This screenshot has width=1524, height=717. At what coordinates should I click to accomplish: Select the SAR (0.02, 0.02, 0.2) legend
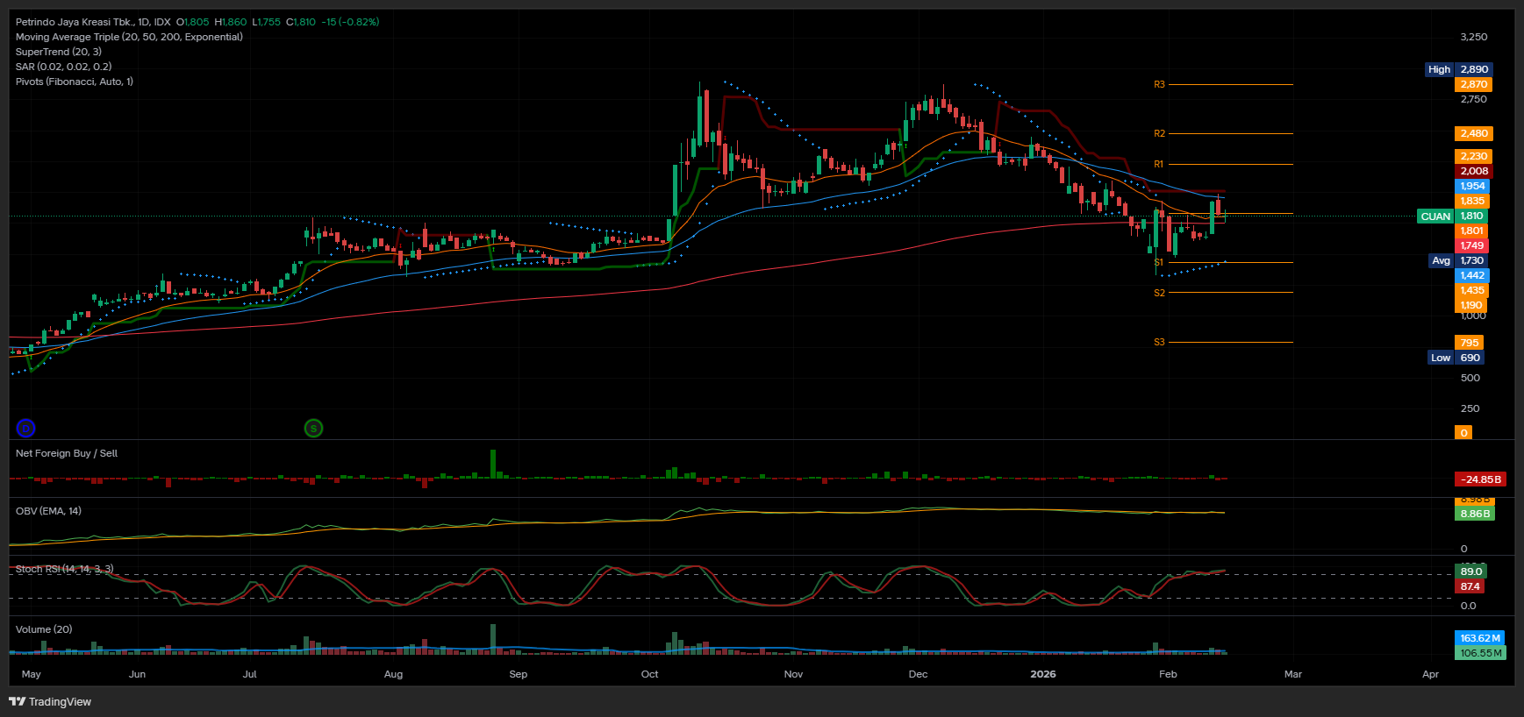[63, 67]
